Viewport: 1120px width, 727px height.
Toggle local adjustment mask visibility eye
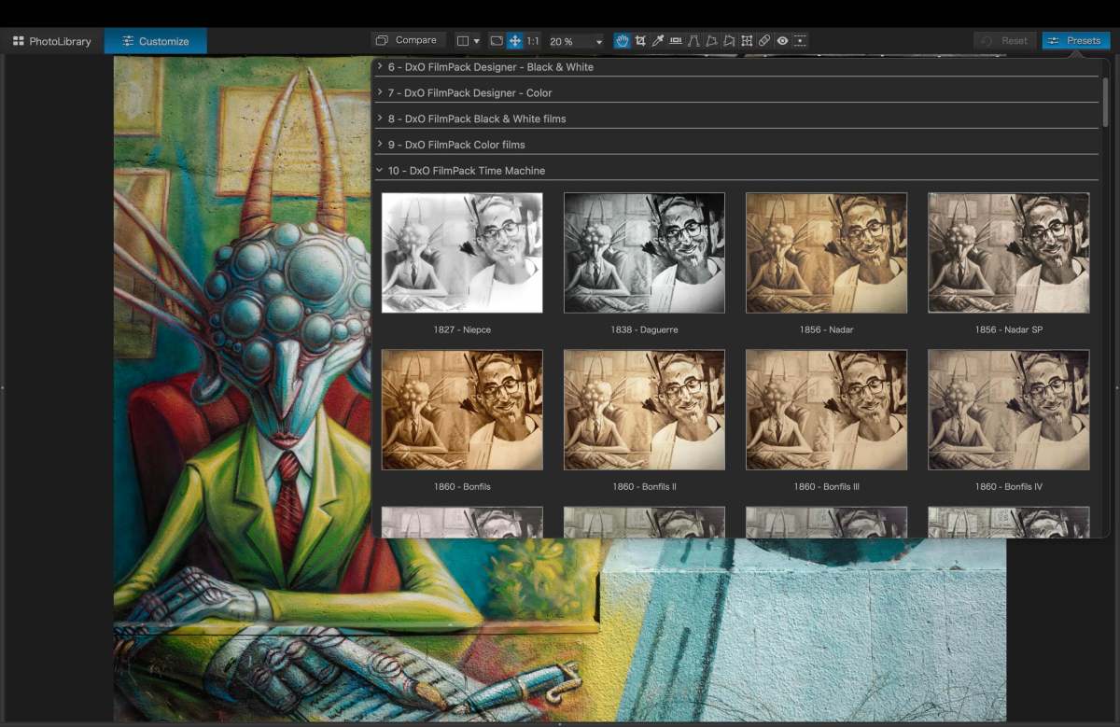tap(782, 40)
